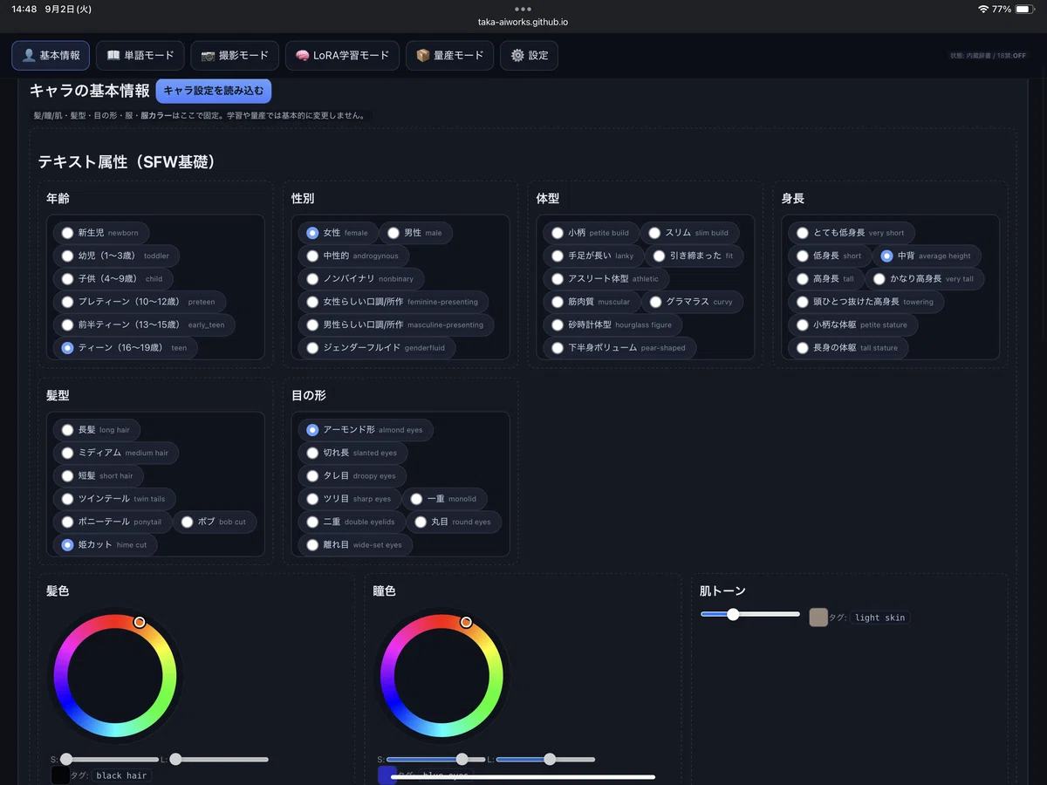The width and height of the screenshot is (1047, 785).
Task: Select 長髪 long hair style
Action: pos(96,430)
